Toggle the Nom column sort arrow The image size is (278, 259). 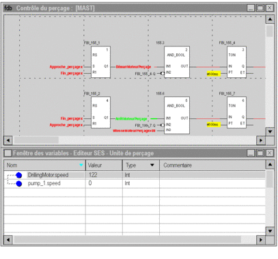81,165
